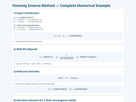
Task: Select '4) Iterative solution for λ' heading
Action: 45,100
